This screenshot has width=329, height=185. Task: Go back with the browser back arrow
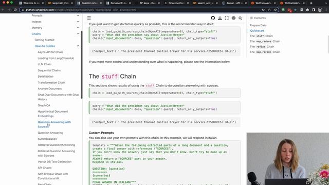click(x=3, y=10)
